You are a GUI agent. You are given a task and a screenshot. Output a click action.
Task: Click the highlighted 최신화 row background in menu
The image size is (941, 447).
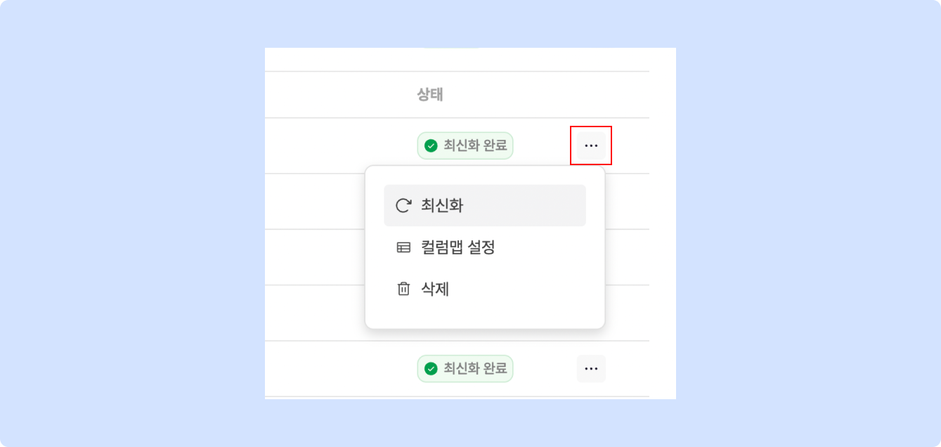point(527,205)
